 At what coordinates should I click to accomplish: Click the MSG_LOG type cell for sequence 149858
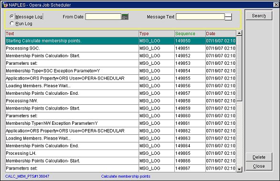157,101
